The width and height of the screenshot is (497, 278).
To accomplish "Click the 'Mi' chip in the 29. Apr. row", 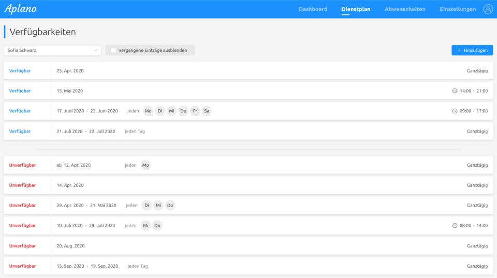I will (x=158, y=206).
